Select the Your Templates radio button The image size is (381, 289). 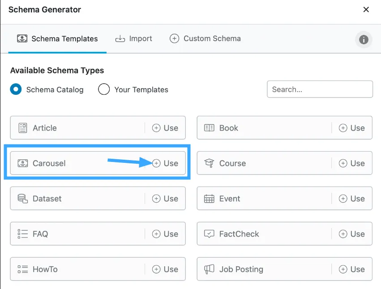pyautogui.click(x=104, y=89)
